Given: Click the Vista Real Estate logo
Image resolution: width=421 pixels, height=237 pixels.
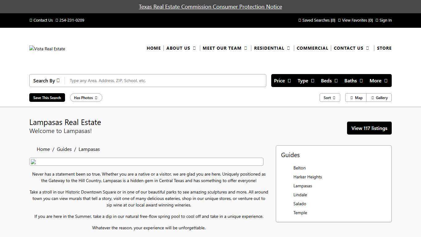Looking at the screenshot, I should (47, 49).
